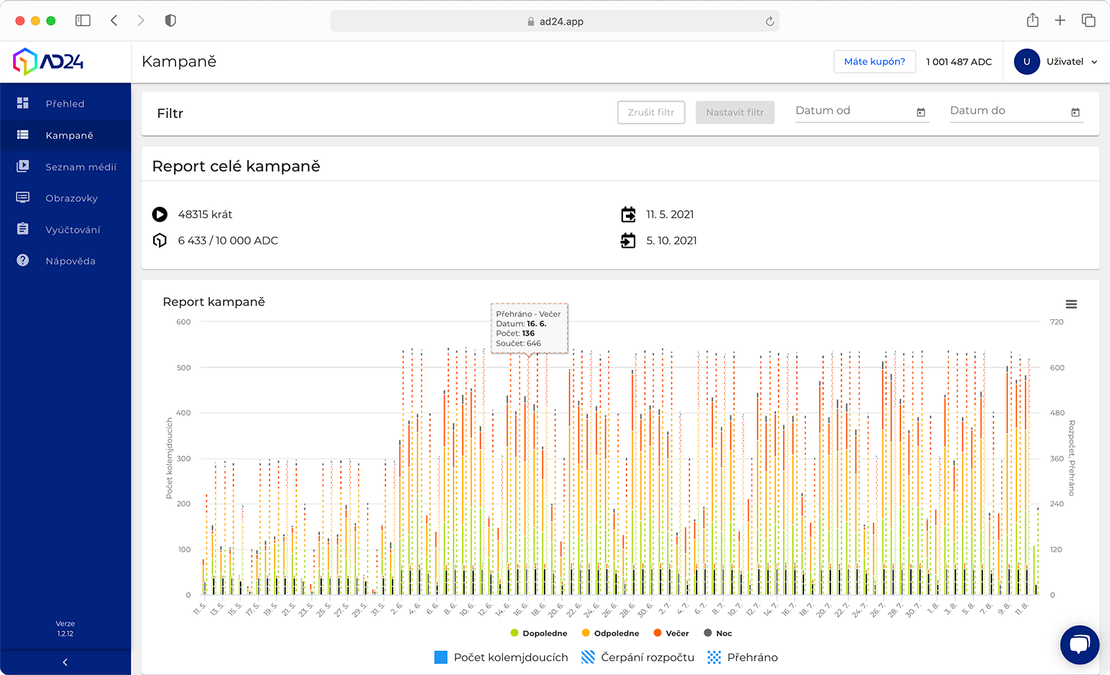
Task: Go to Seznam médií menu item
Action: [x=80, y=166]
